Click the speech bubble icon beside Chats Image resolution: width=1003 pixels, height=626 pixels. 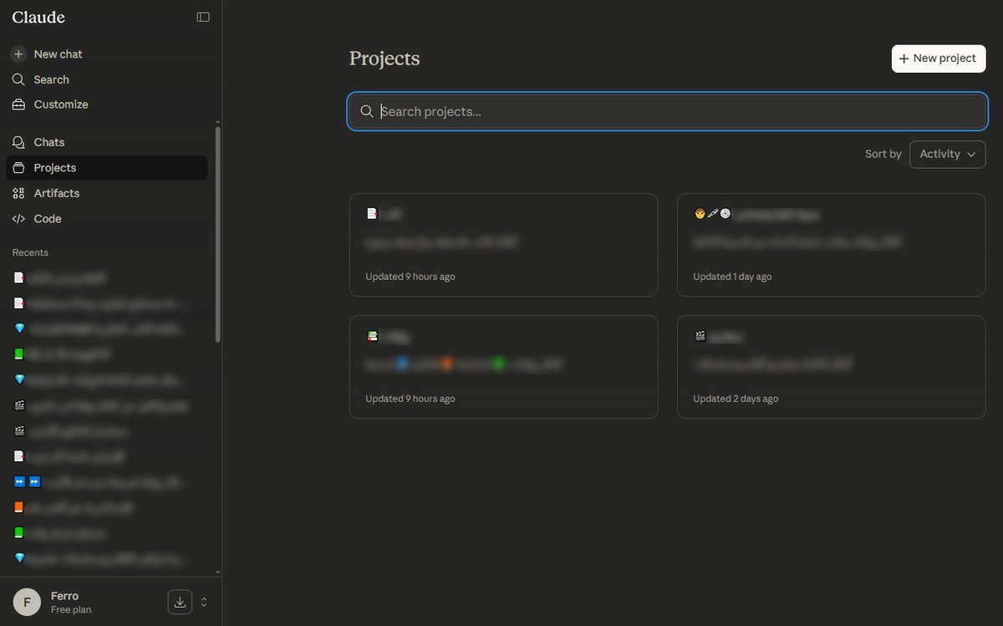[x=18, y=142]
